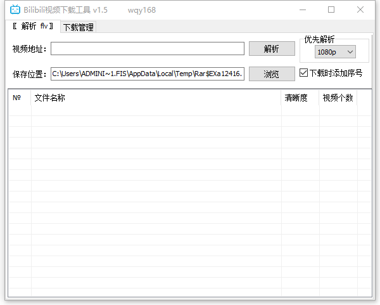Maximize the Bilibili download tool window
The image size is (380, 305).
[x=331, y=10]
